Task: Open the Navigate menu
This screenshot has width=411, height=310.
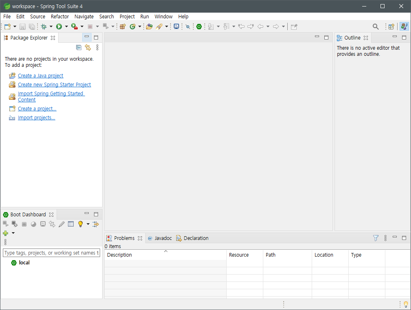Action: (x=84, y=17)
